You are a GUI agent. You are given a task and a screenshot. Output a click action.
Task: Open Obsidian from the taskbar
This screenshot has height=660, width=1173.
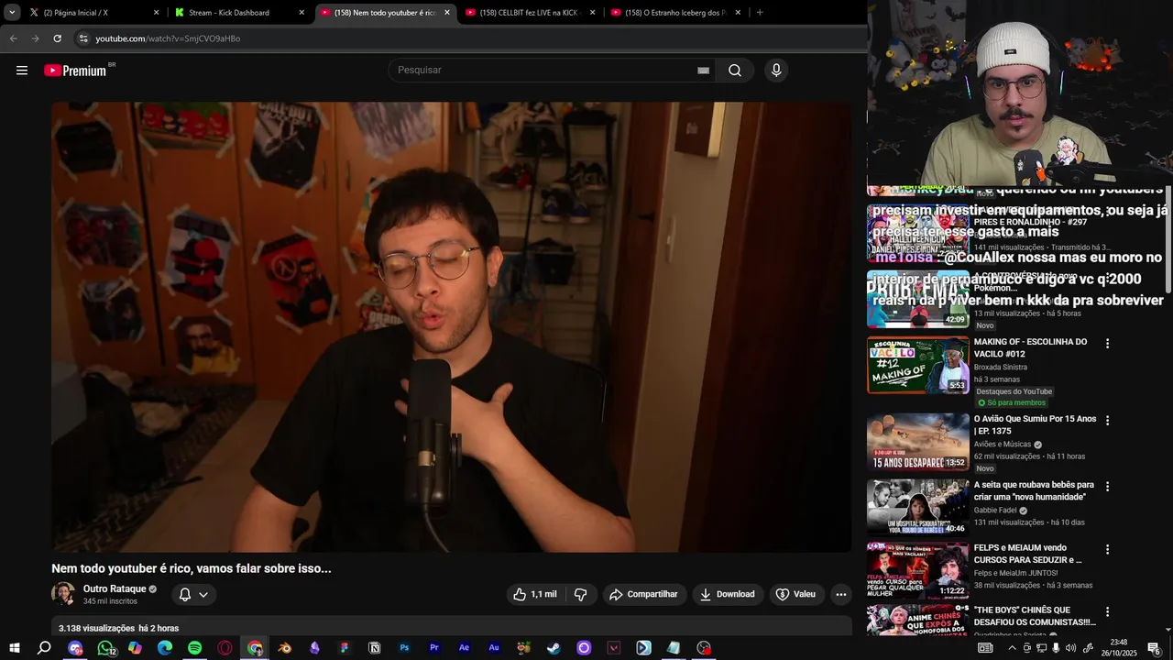pos(314,648)
